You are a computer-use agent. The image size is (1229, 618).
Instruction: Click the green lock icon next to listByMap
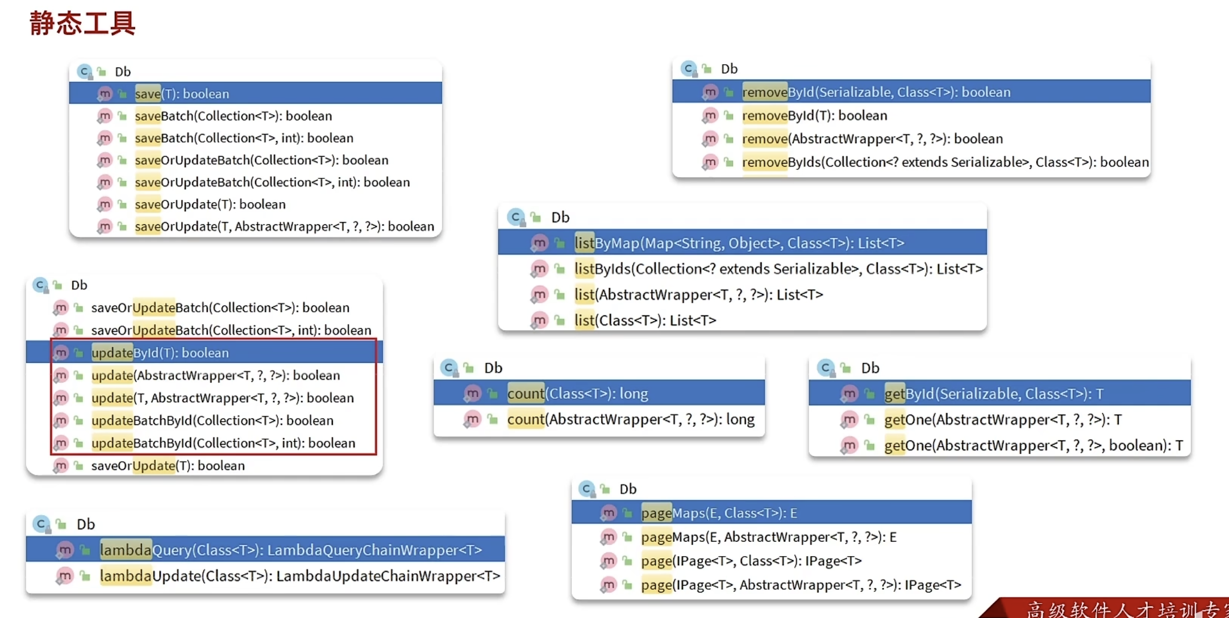coord(560,243)
